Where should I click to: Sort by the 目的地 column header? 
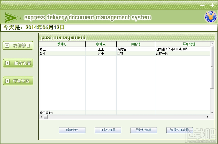[136, 44]
